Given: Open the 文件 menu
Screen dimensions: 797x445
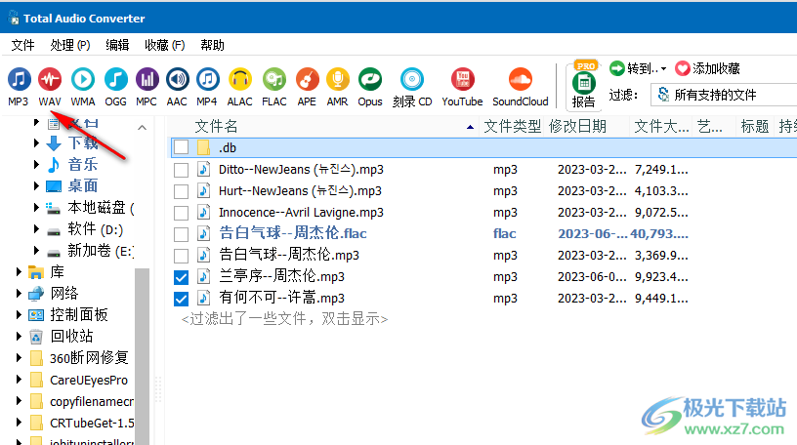Looking at the screenshot, I should pyautogui.click(x=22, y=45).
